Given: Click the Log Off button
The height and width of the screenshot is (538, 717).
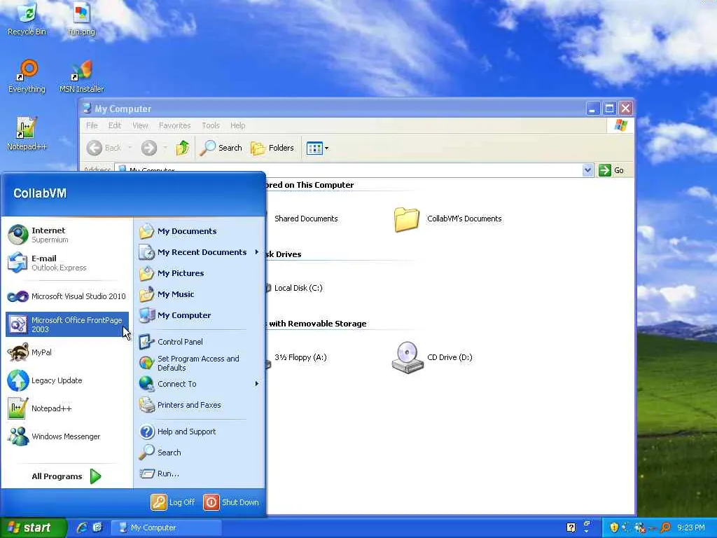Looking at the screenshot, I should coord(173,502).
